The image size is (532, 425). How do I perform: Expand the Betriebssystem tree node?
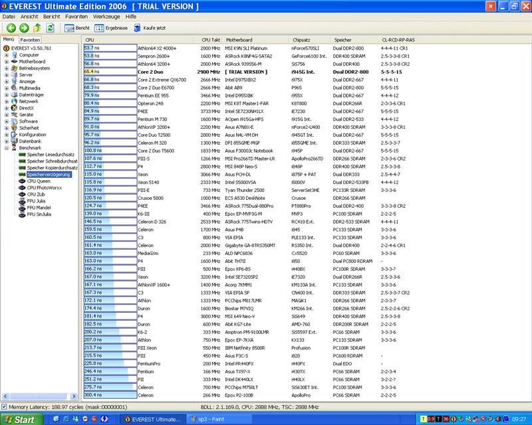[7, 68]
